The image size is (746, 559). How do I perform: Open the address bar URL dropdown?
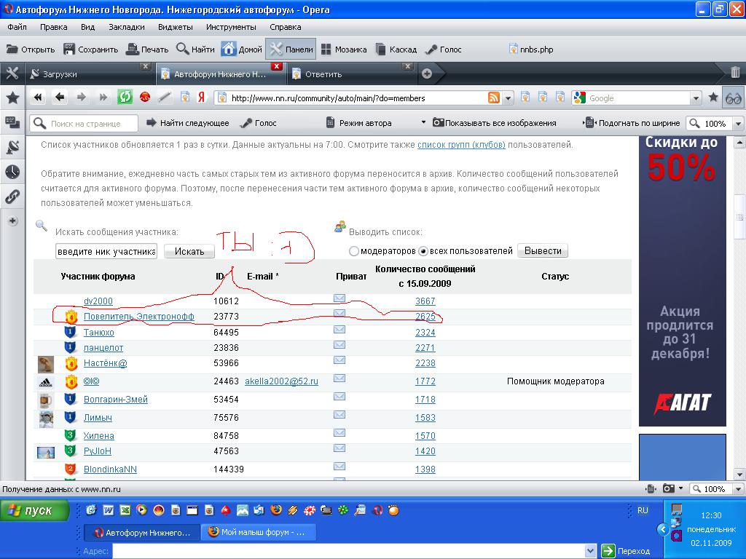pyautogui.click(x=509, y=98)
